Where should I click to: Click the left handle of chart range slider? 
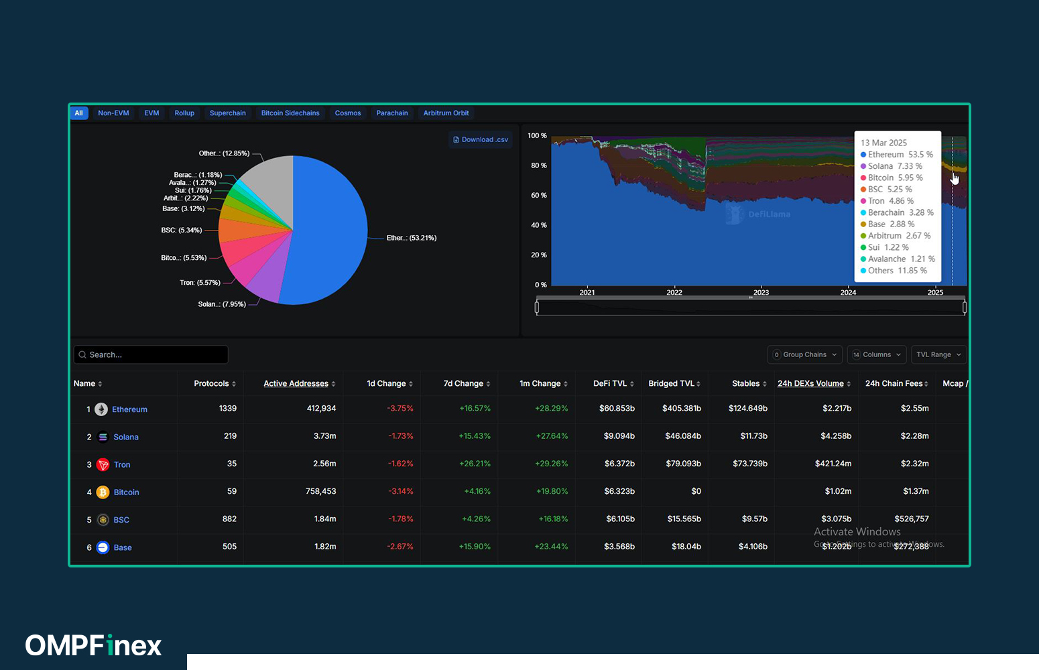(x=537, y=308)
